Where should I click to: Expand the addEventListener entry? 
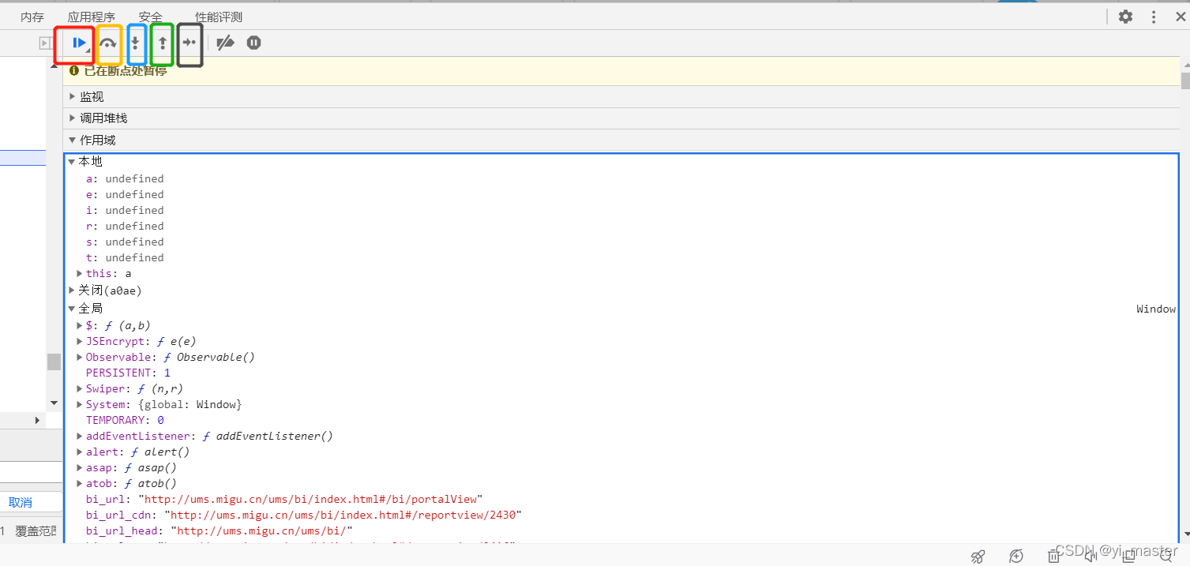80,436
